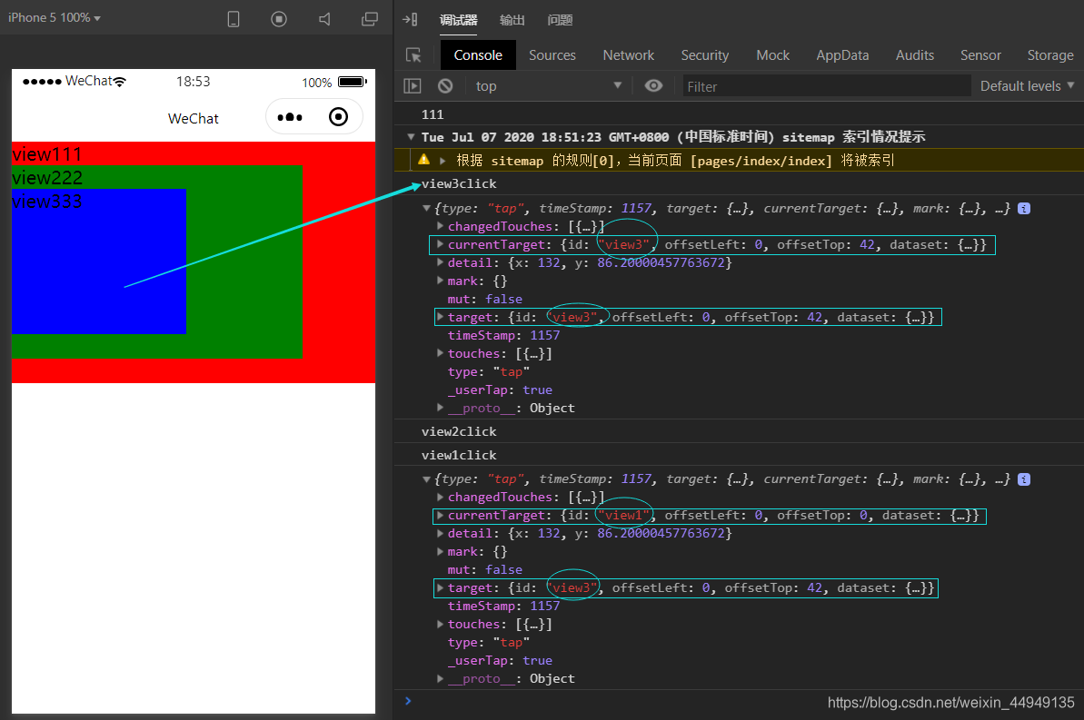The height and width of the screenshot is (720, 1084).
Task: Collapse the second tap event object
Action: click(x=426, y=478)
